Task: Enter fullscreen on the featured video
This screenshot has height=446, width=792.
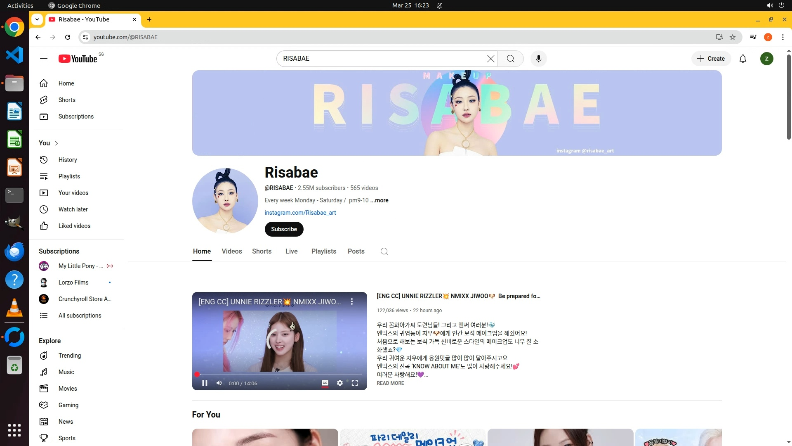Action: [x=354, y=383]
